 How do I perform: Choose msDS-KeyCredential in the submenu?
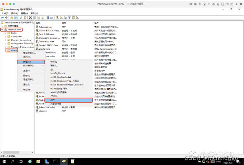[69, 77]
